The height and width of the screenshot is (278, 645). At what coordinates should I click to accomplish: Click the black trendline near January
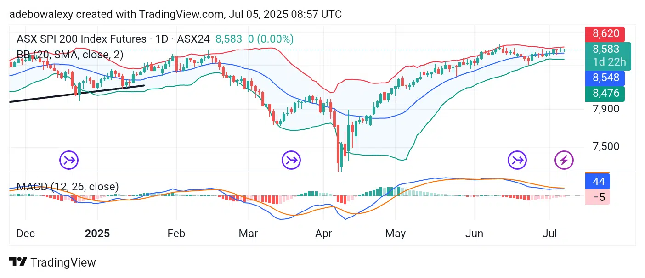pos(78,93)
